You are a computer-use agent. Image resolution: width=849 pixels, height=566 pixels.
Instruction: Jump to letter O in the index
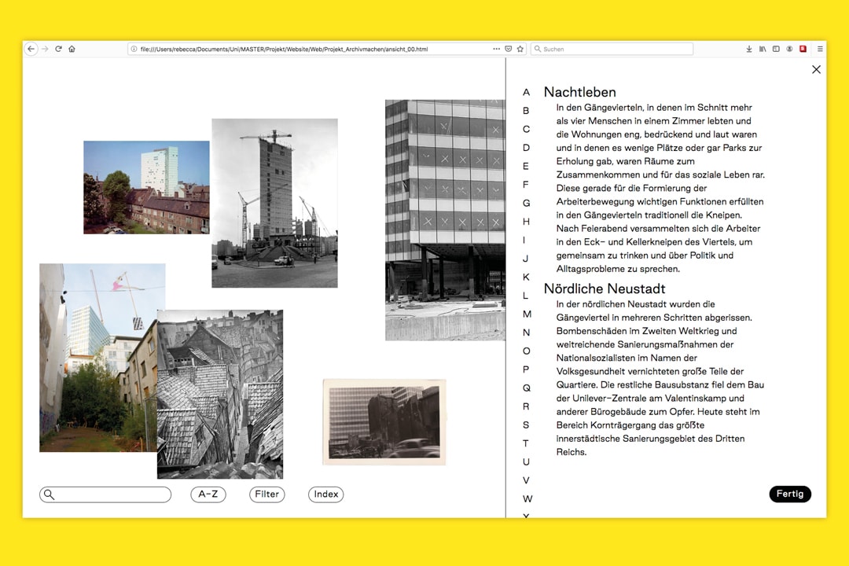click(526, 351)
